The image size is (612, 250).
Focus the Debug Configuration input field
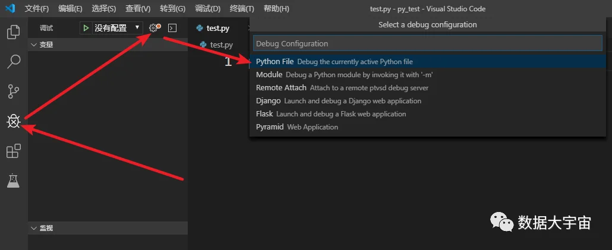427,44
